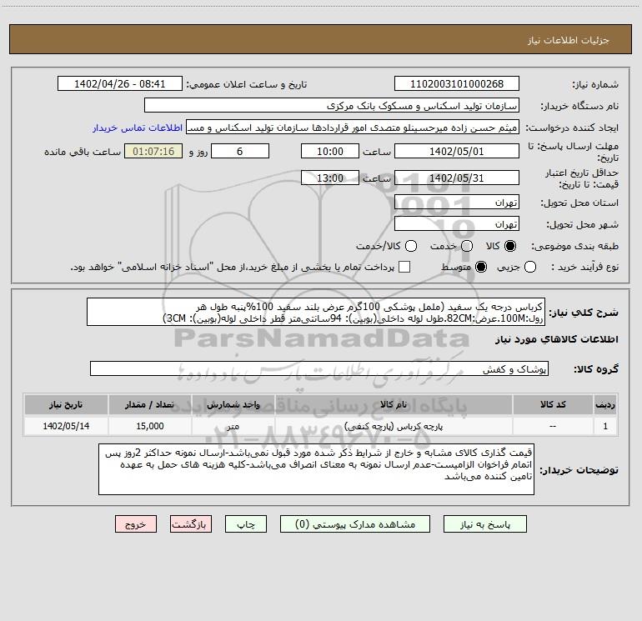Click the delivery province field استان تهران
The height and width of the screenshot is (621, 642).
tap(457, 203)
